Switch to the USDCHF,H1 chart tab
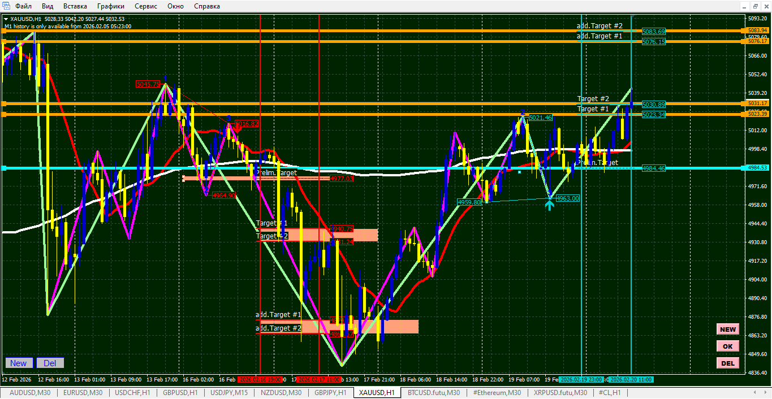This screenshot has height=399, width=772. [132, 393]
